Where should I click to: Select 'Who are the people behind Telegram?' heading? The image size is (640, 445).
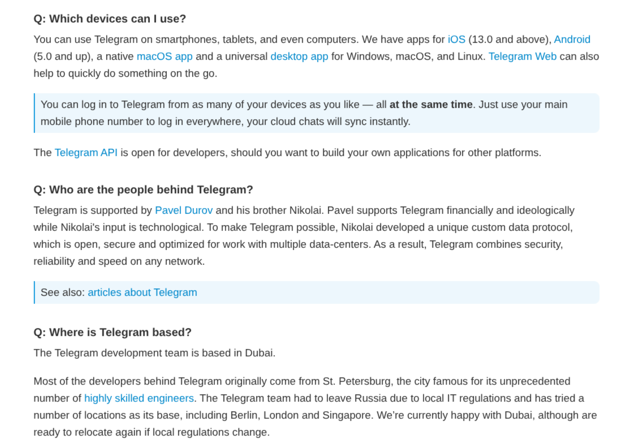[143, 190]
